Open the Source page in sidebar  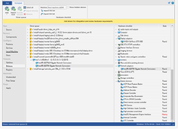9,30
